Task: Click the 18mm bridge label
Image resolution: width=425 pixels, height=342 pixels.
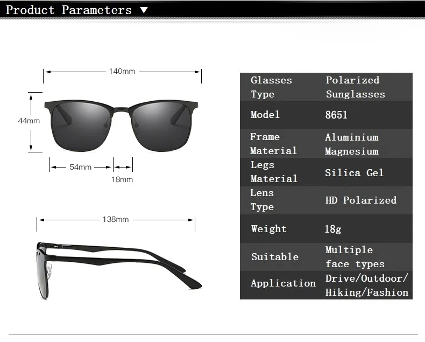Action: coord(122,179)
